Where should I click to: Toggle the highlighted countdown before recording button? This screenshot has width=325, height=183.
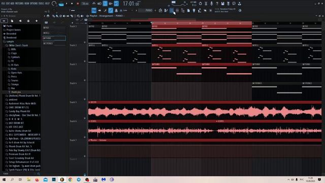tap(105, 4)
